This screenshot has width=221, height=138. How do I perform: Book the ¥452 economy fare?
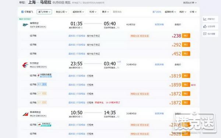pos(186,54)
